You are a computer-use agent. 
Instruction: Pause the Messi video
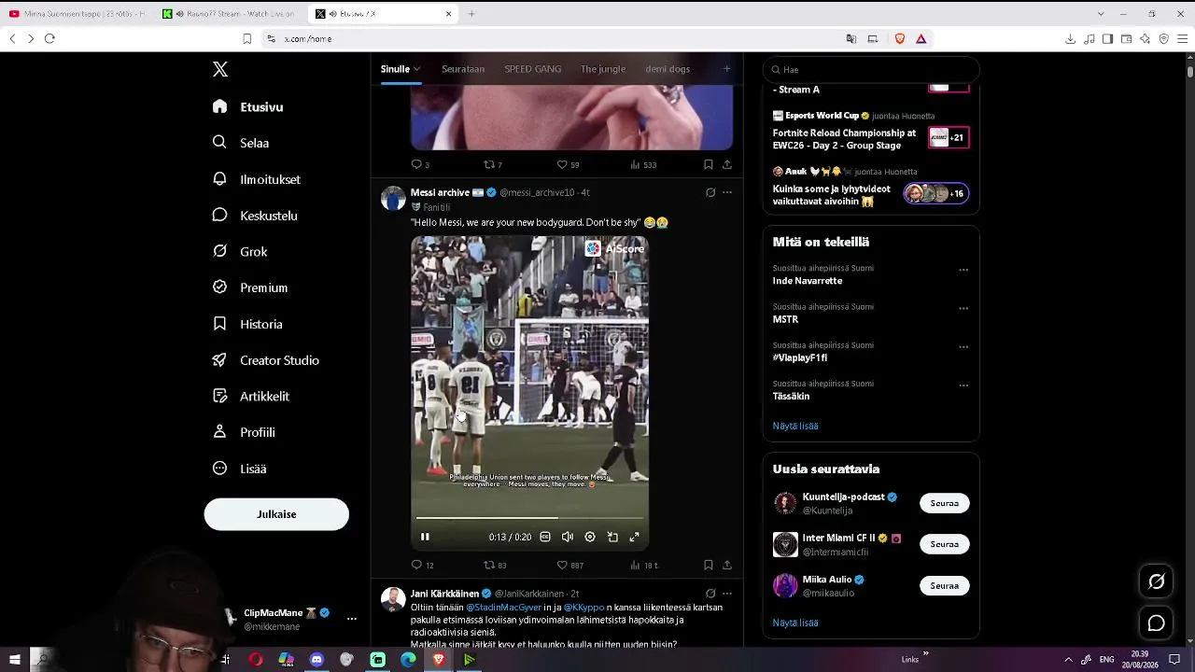[425, 537]
